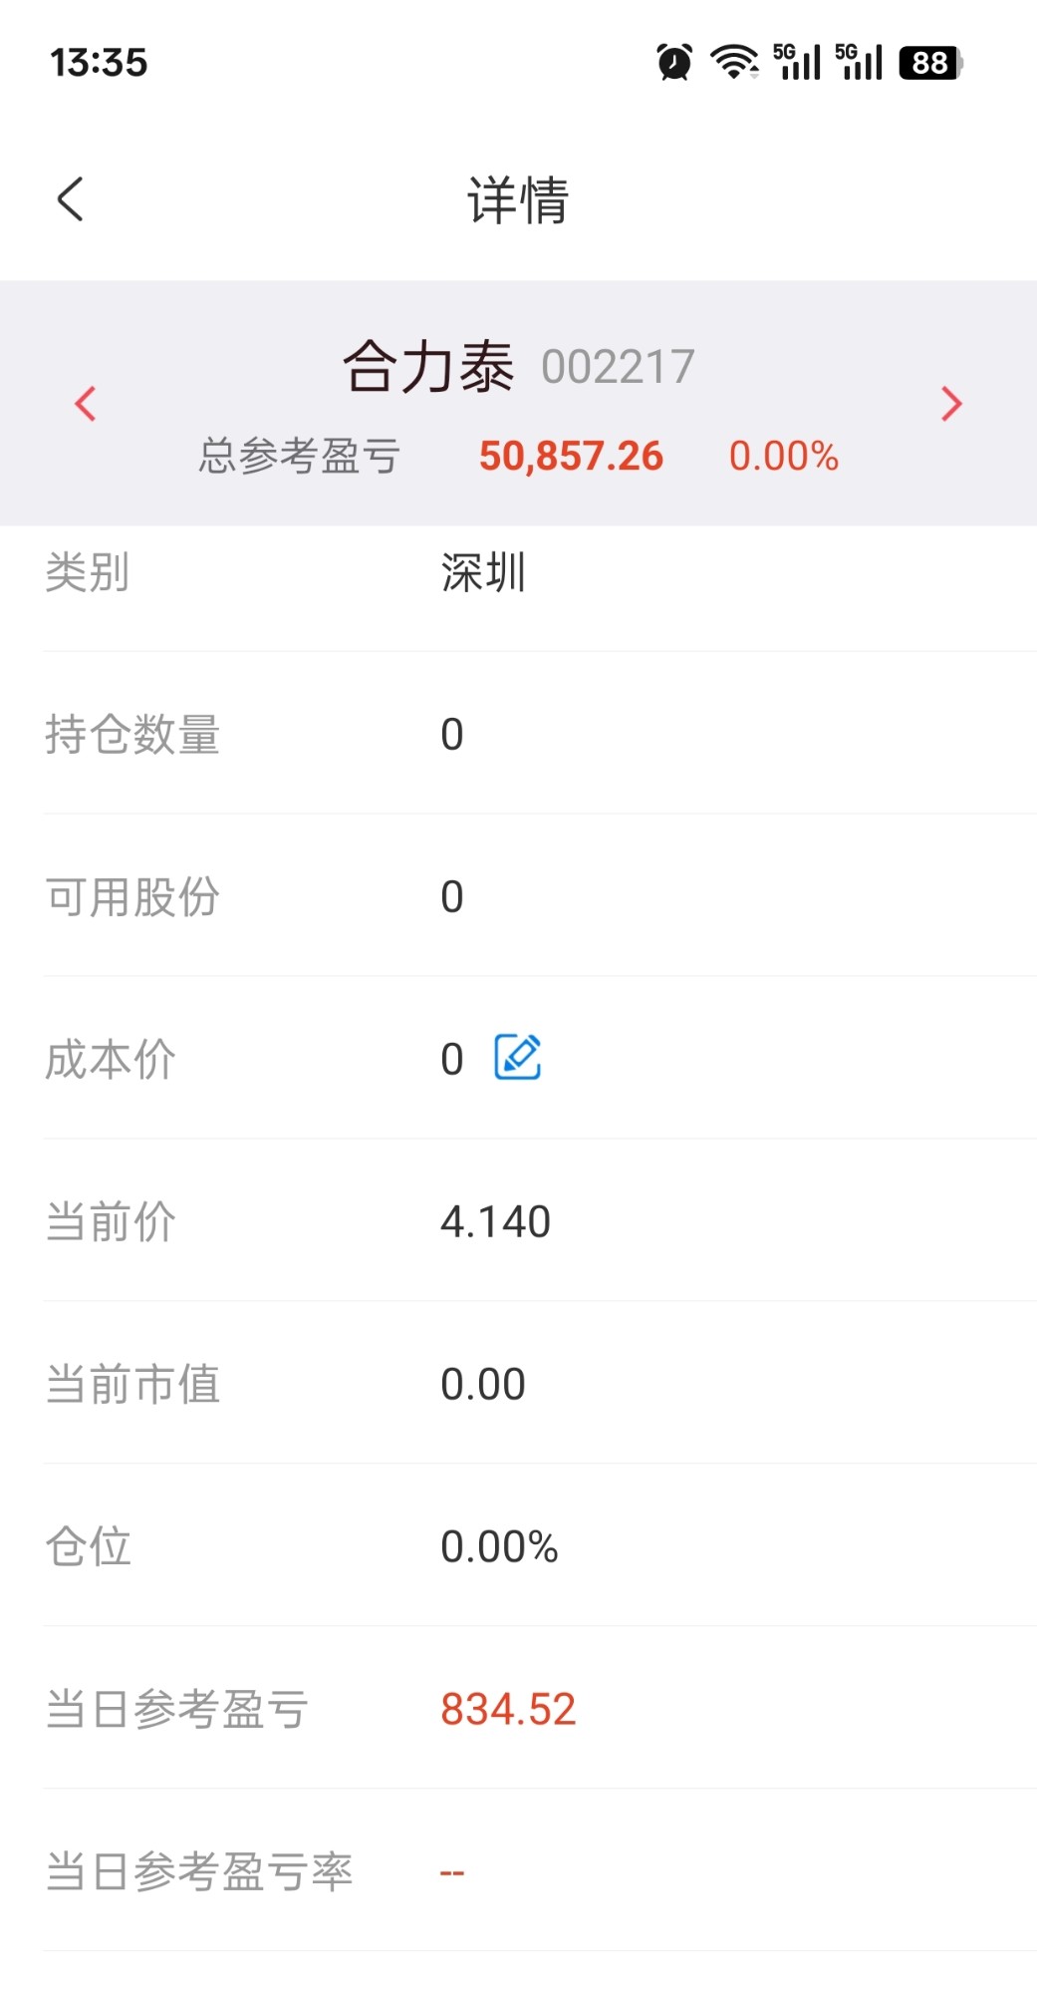This screenshot has width=1037, height=1994.
Task: Go to next stock with right red chevron
Action: 951,404
